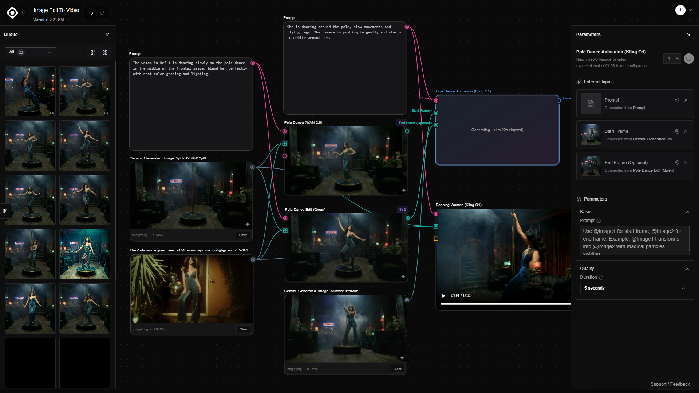Open the run count dropdown showing 1

pos(672,59)
